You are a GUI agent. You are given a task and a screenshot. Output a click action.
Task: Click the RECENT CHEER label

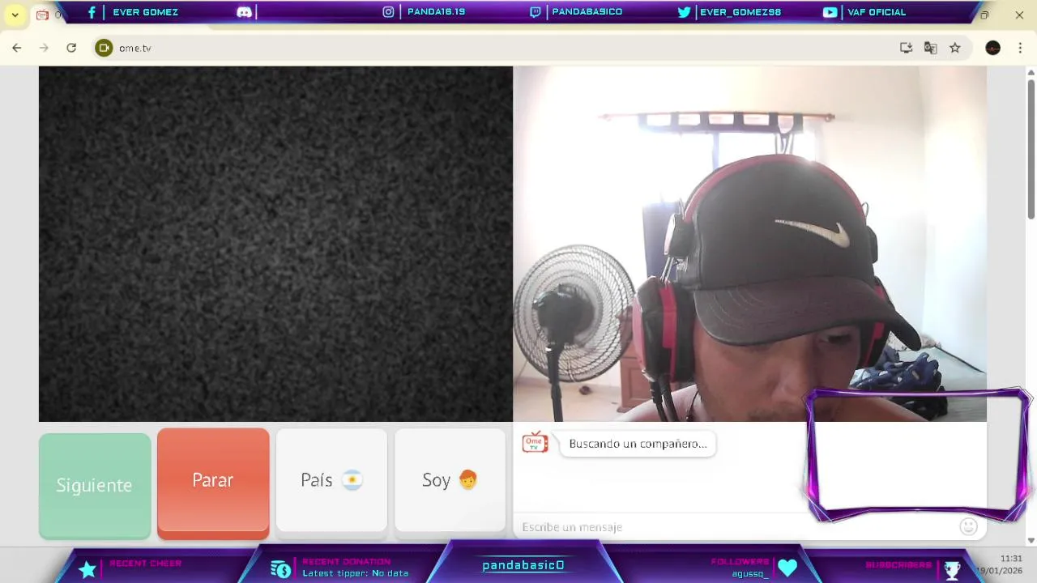146,563
